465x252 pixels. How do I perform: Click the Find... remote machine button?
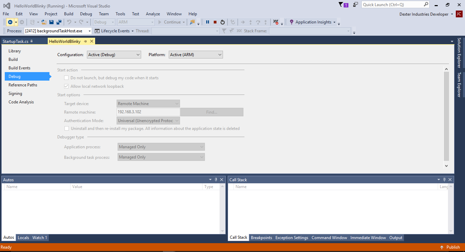coord(212,112)
